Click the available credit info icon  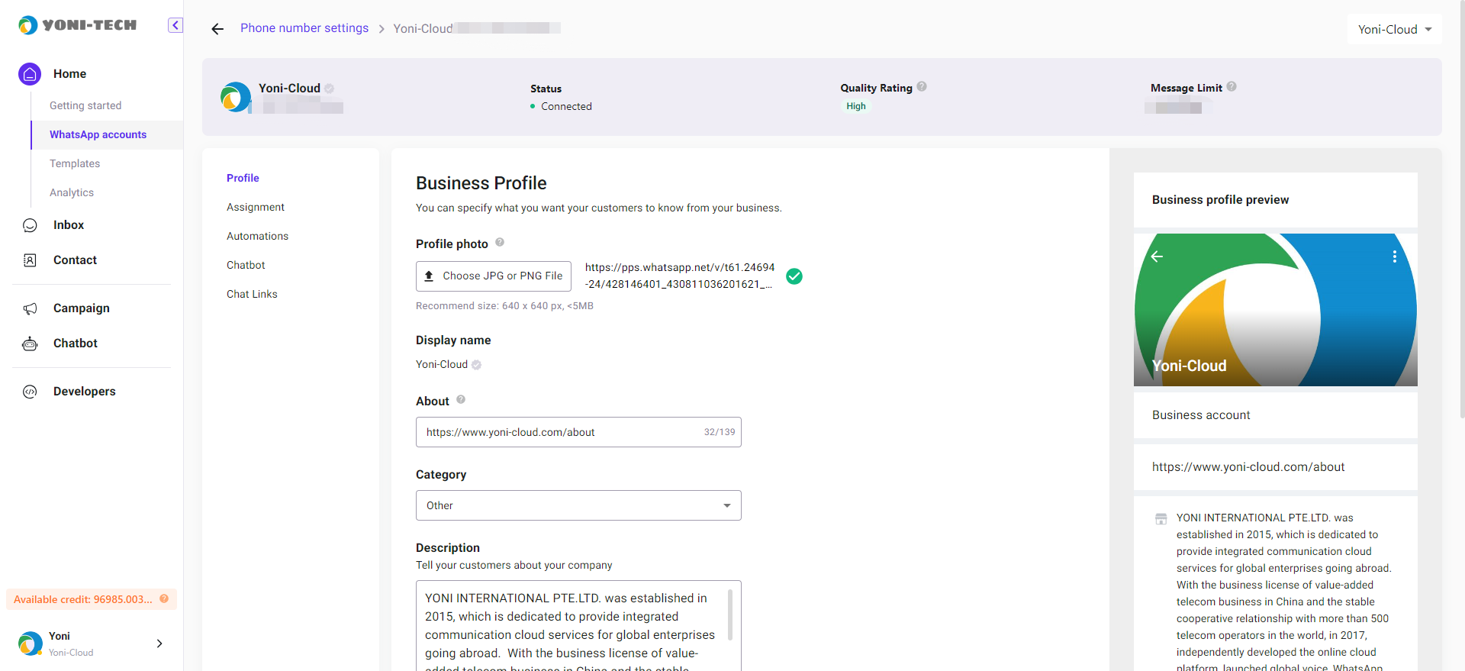(164, 599)
